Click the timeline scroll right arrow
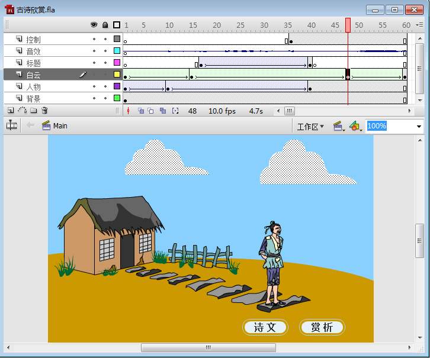 [409, 111]
